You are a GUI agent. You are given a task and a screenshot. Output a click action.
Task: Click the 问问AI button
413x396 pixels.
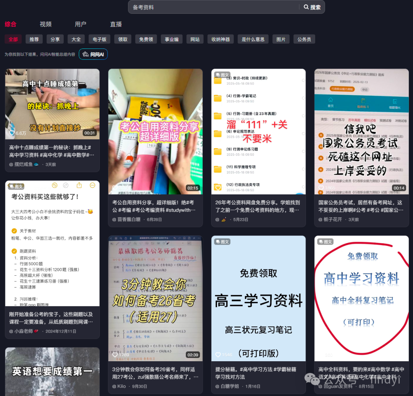[x=93, y=55]
